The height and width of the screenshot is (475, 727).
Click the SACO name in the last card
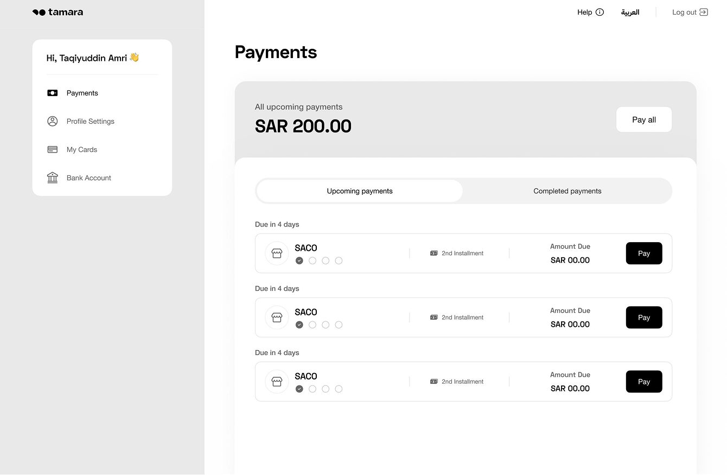click(x=306, y=376)
